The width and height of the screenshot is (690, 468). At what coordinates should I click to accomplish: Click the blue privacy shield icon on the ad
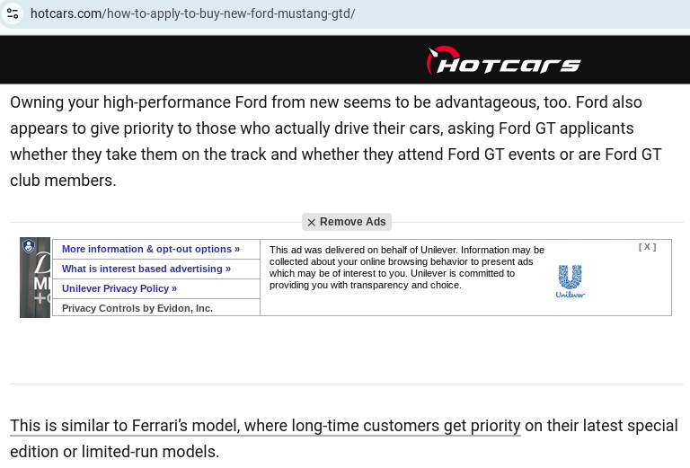coord(29,245)
